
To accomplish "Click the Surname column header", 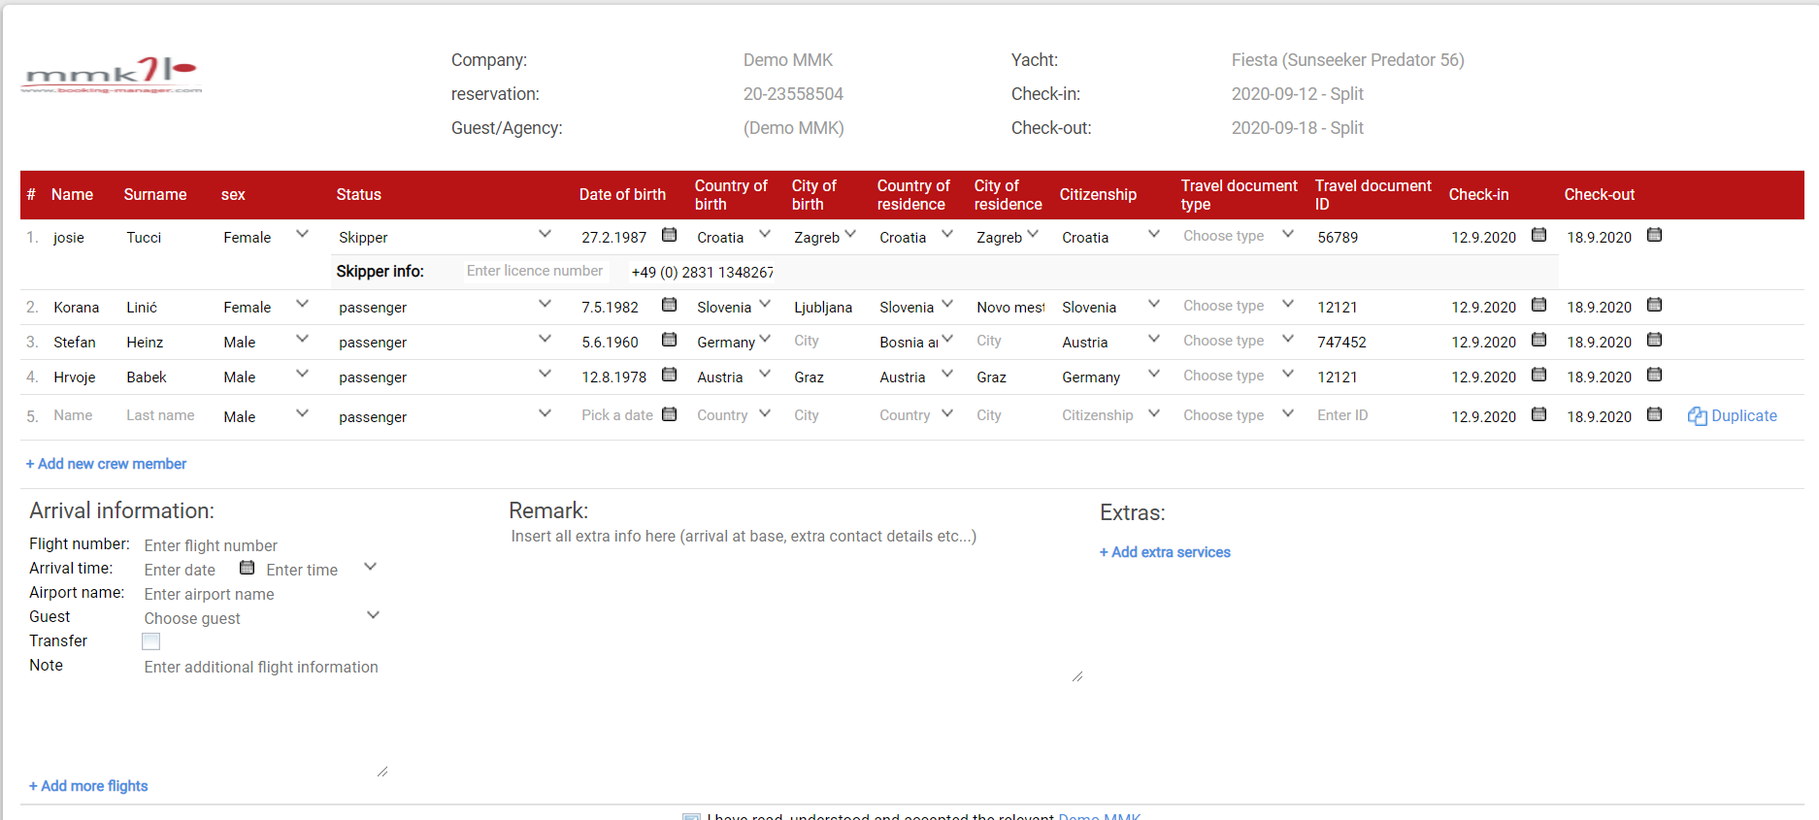I will (155, 195).
